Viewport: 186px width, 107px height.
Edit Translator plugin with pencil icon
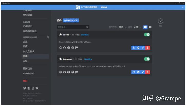tap(143, 72)
